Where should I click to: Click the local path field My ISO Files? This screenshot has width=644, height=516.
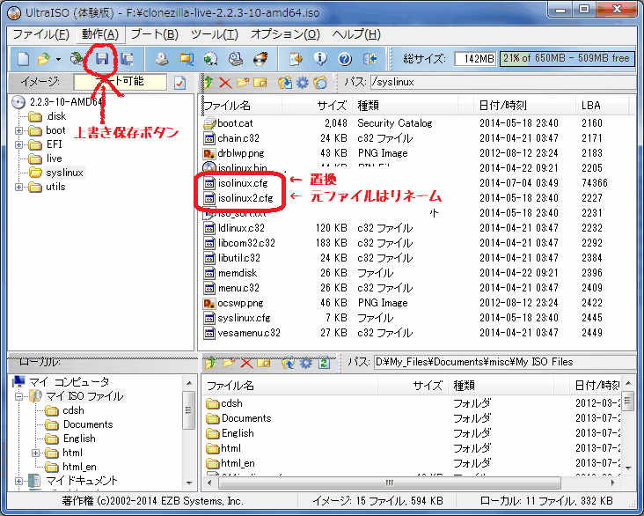click(505, 362)
